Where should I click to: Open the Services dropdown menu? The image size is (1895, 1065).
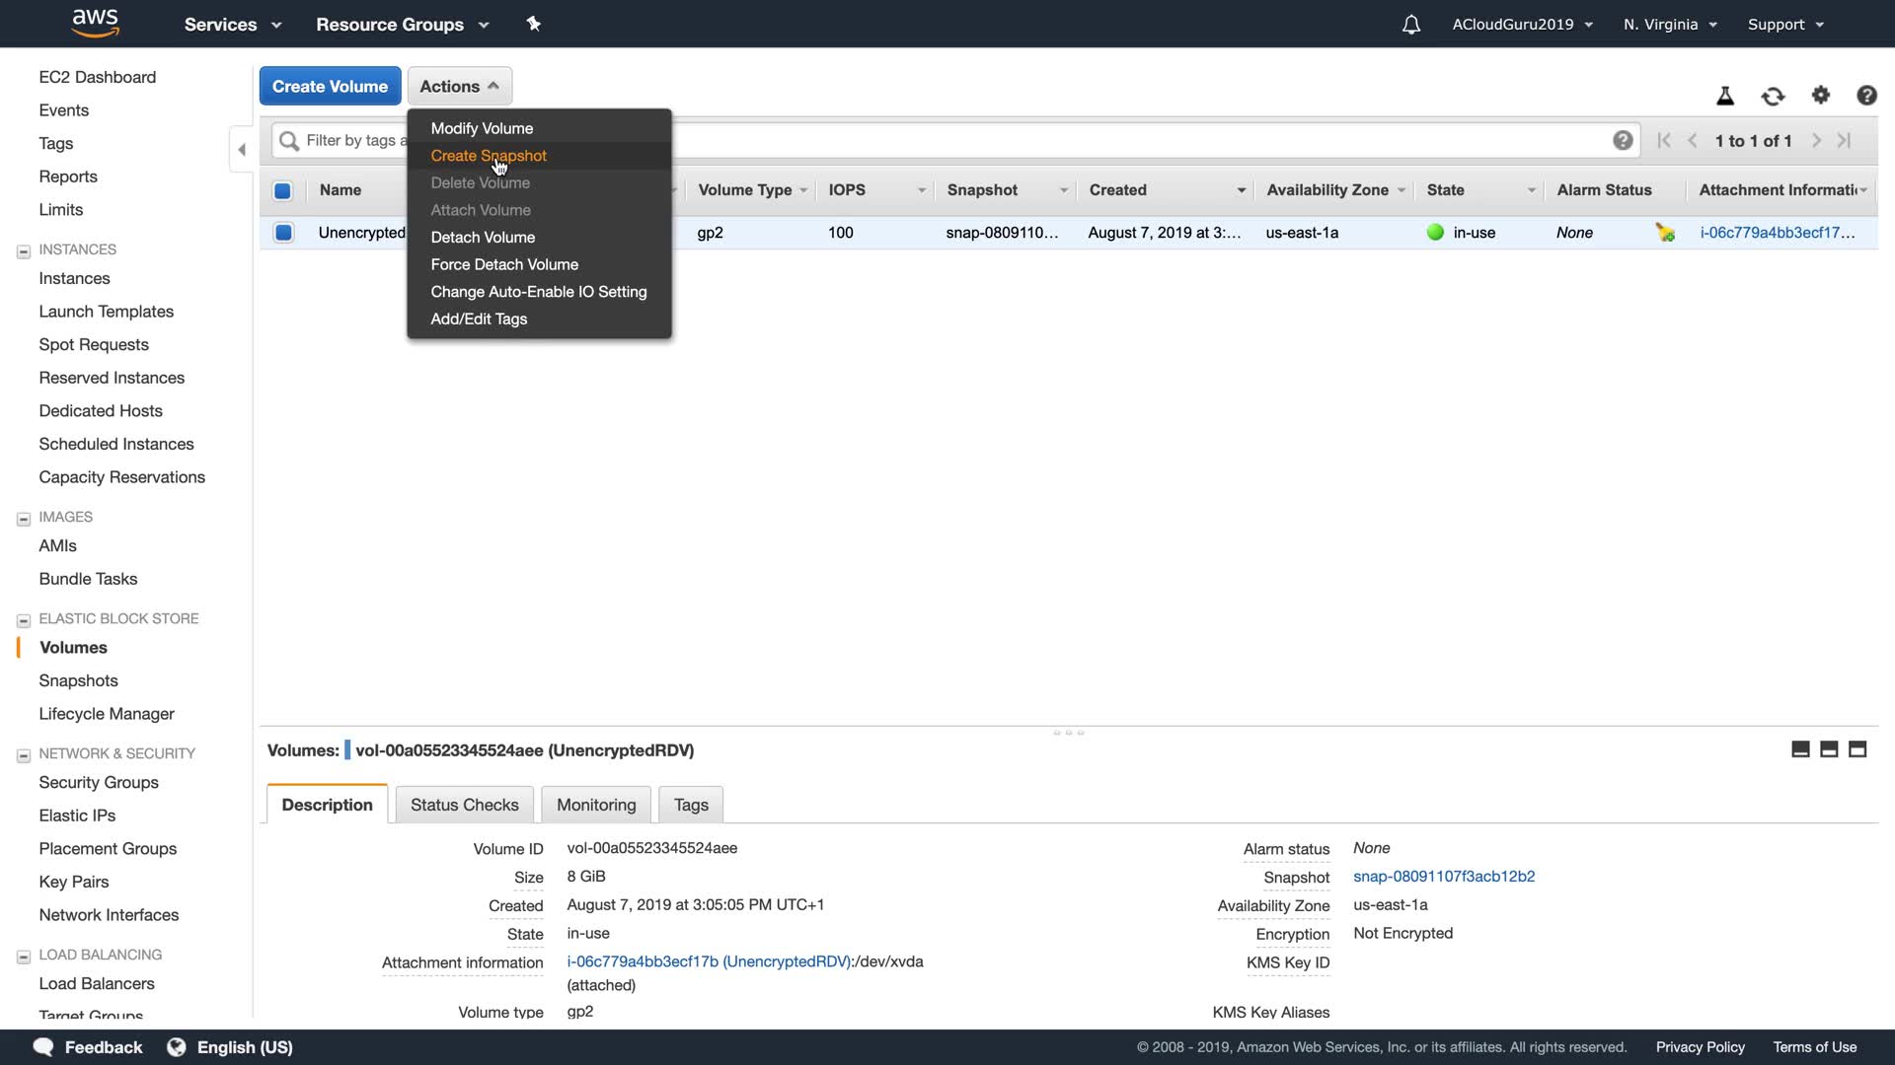point(233,25)
